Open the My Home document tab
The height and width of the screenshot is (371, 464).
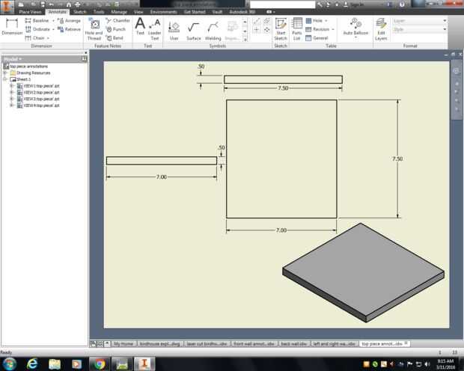[x=123, y=344]
